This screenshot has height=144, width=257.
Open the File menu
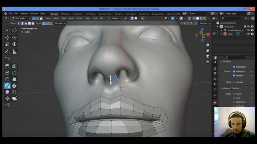(x=10, y=14)
